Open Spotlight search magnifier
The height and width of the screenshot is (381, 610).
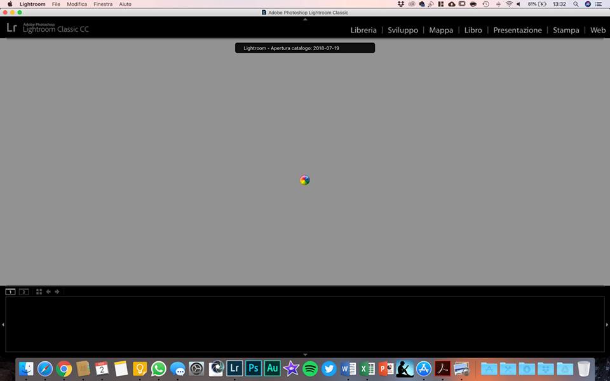coord(576,4)
